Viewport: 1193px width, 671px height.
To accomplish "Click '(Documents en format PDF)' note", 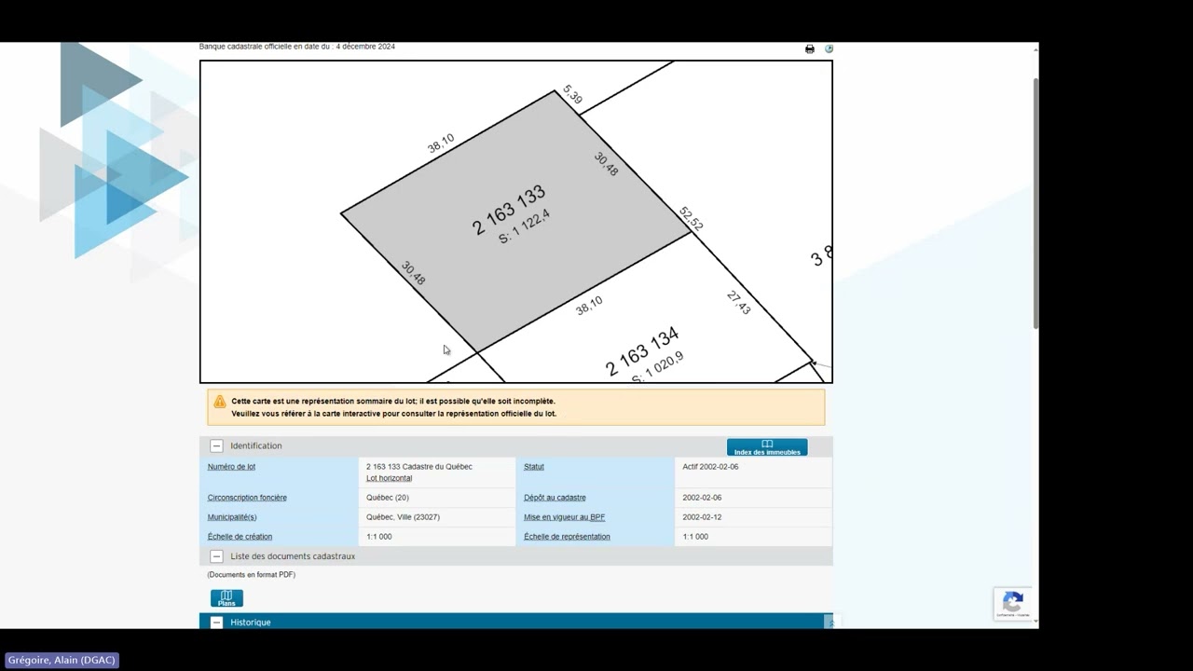I will click(x=252, y=575).
